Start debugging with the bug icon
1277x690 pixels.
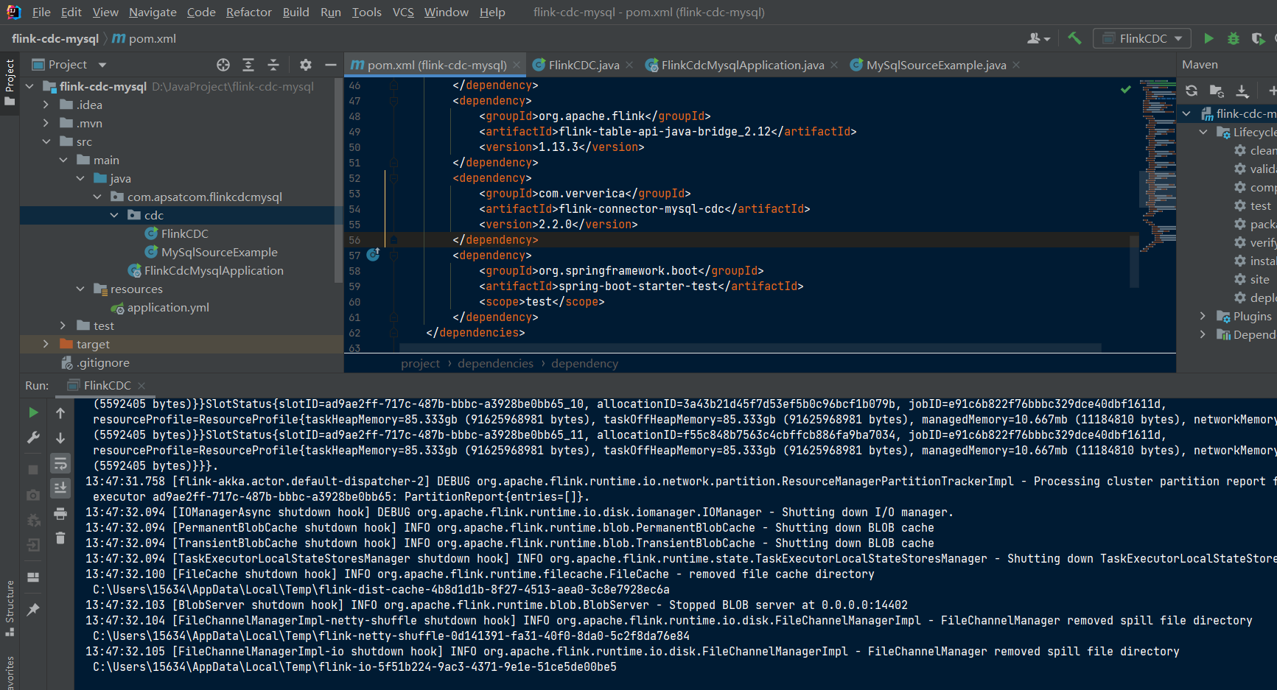click(x=1234, y=38)
